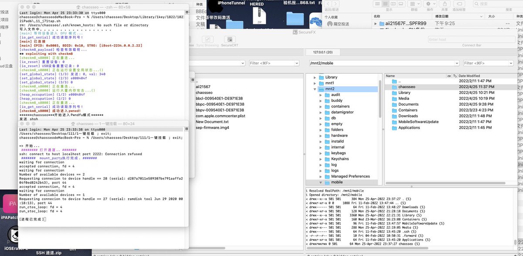This screenshot has width=523, height=256.
Task: Click the Sync Browsing toolbar icon
Action: (x=207, y=39)
